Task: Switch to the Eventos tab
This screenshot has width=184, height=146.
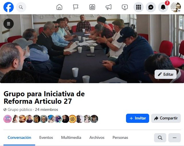Action: pos(46,137)
